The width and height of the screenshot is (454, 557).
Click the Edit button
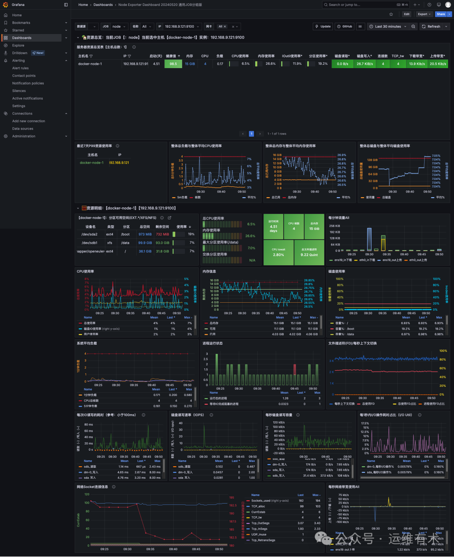406,14
